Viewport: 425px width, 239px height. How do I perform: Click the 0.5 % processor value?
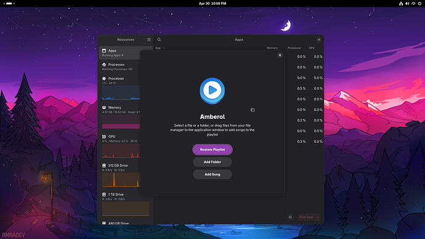tap(301, 89)
